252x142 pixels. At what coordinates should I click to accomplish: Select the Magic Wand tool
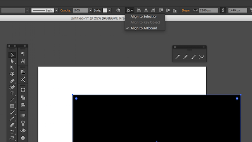coord(12,68)
